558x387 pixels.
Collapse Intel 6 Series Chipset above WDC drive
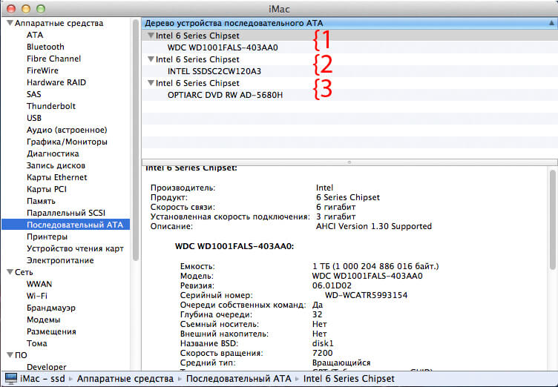coord(151,36)
